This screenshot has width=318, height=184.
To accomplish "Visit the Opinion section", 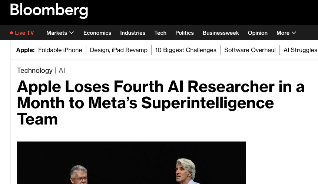I will [x=258, y=33].
